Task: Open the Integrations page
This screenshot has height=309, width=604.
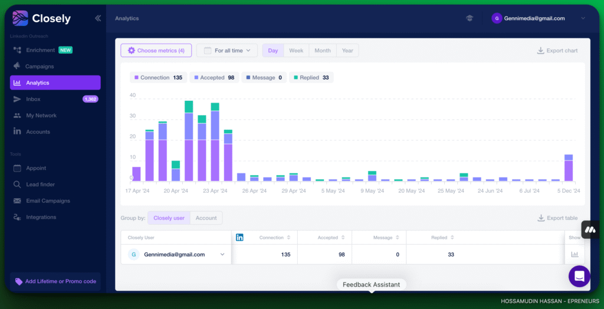Action: pos(41,218)
